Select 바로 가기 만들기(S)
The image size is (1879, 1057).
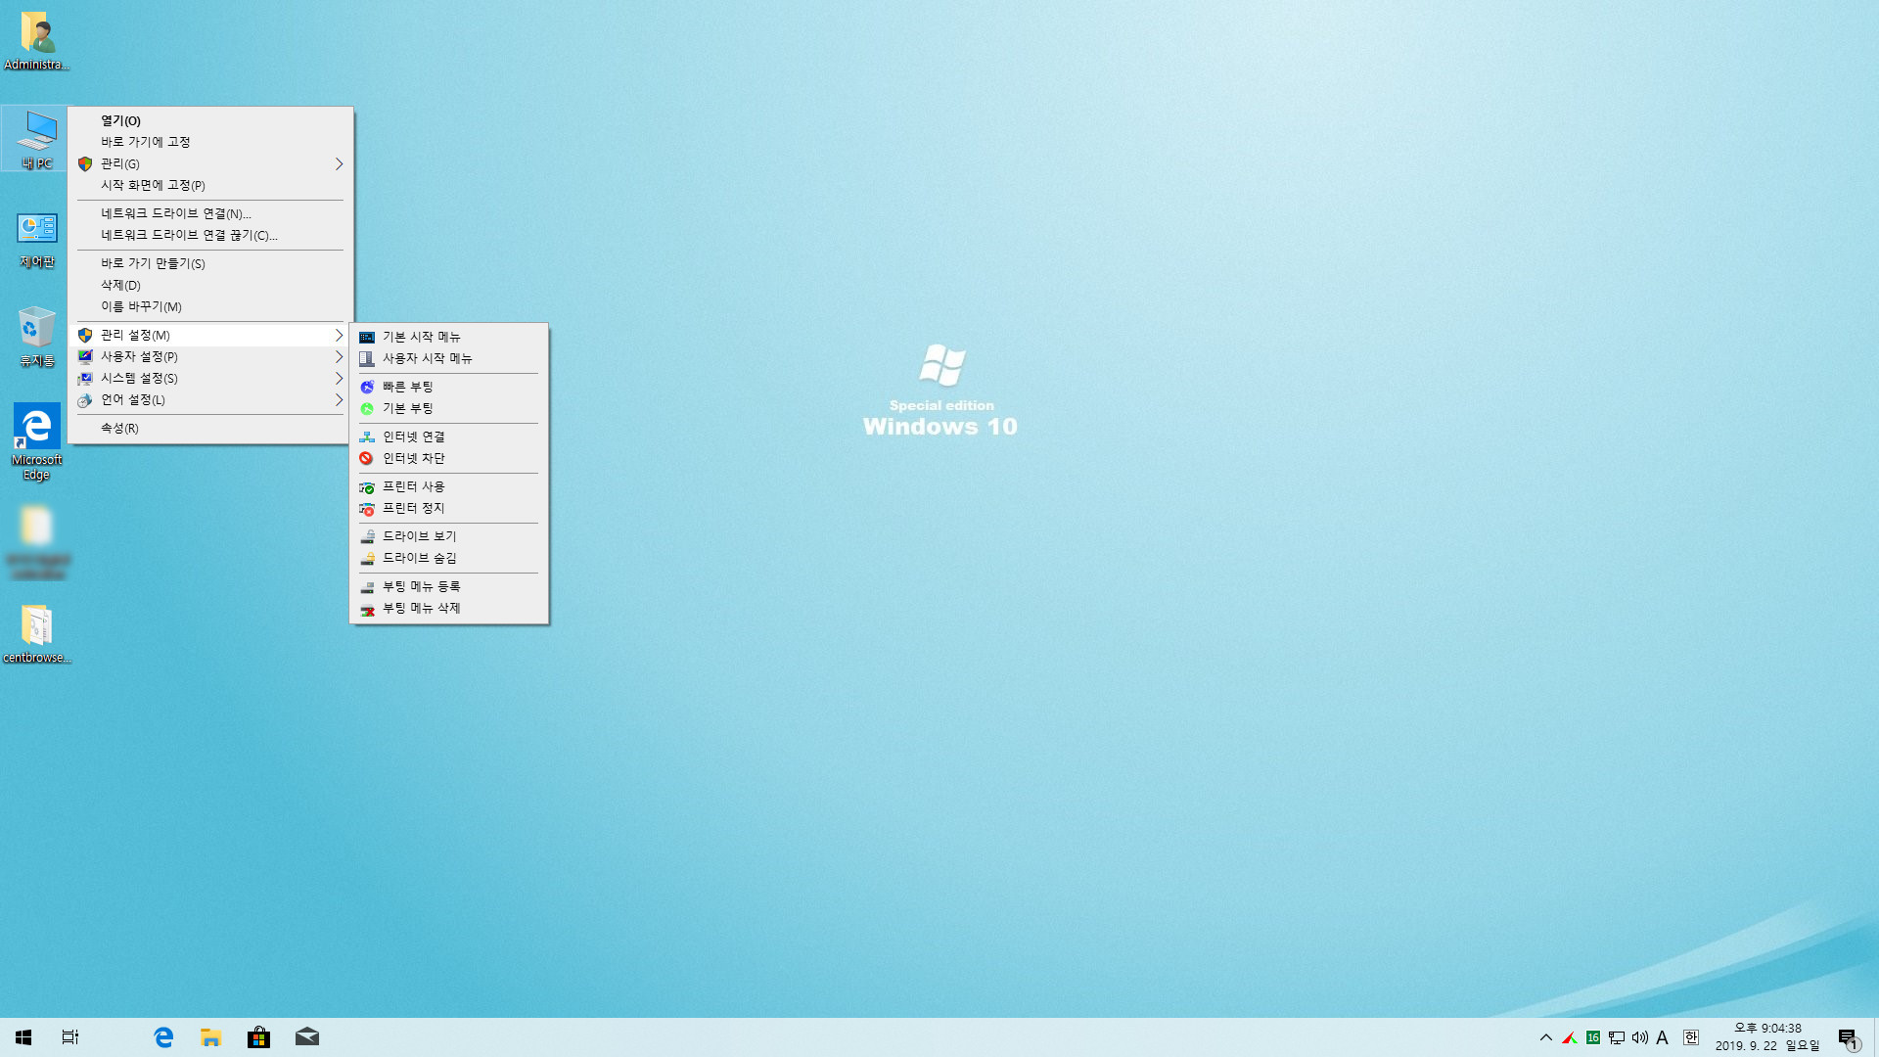coord(210,263)
